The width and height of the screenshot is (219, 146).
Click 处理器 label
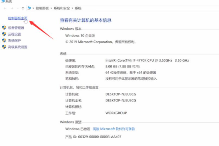click(70, 61)
